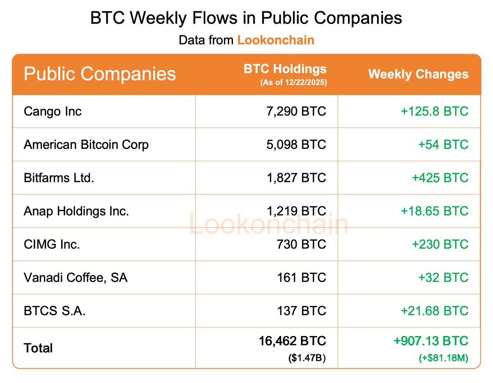The width and height of the screenshot is (493, 383).
Task: Click Vanadi Coffee, SA company name
Action: [76, 277]
